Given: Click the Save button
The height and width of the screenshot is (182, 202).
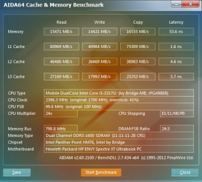Looking at the screenshot, I should (17, 172).
